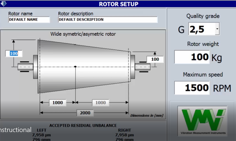236x141 pixels.
Task: Focus the Rotor name field
Action: point(29,20)
